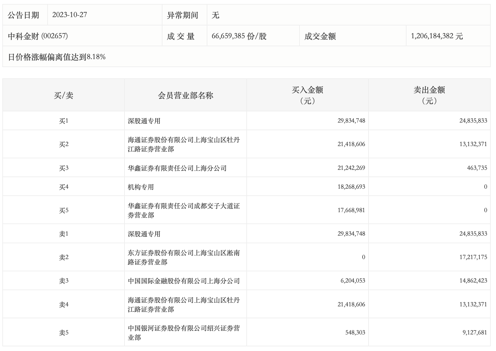The height and width of the screenshot is (351, 496).
Task: Click the 卖出金额 (元) column header
Action: click(429, 95)
